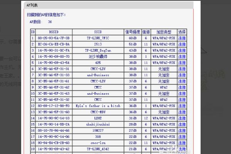Click 连接 link for SSID 425
The image size is (231, 154).
tap(182, 62)
